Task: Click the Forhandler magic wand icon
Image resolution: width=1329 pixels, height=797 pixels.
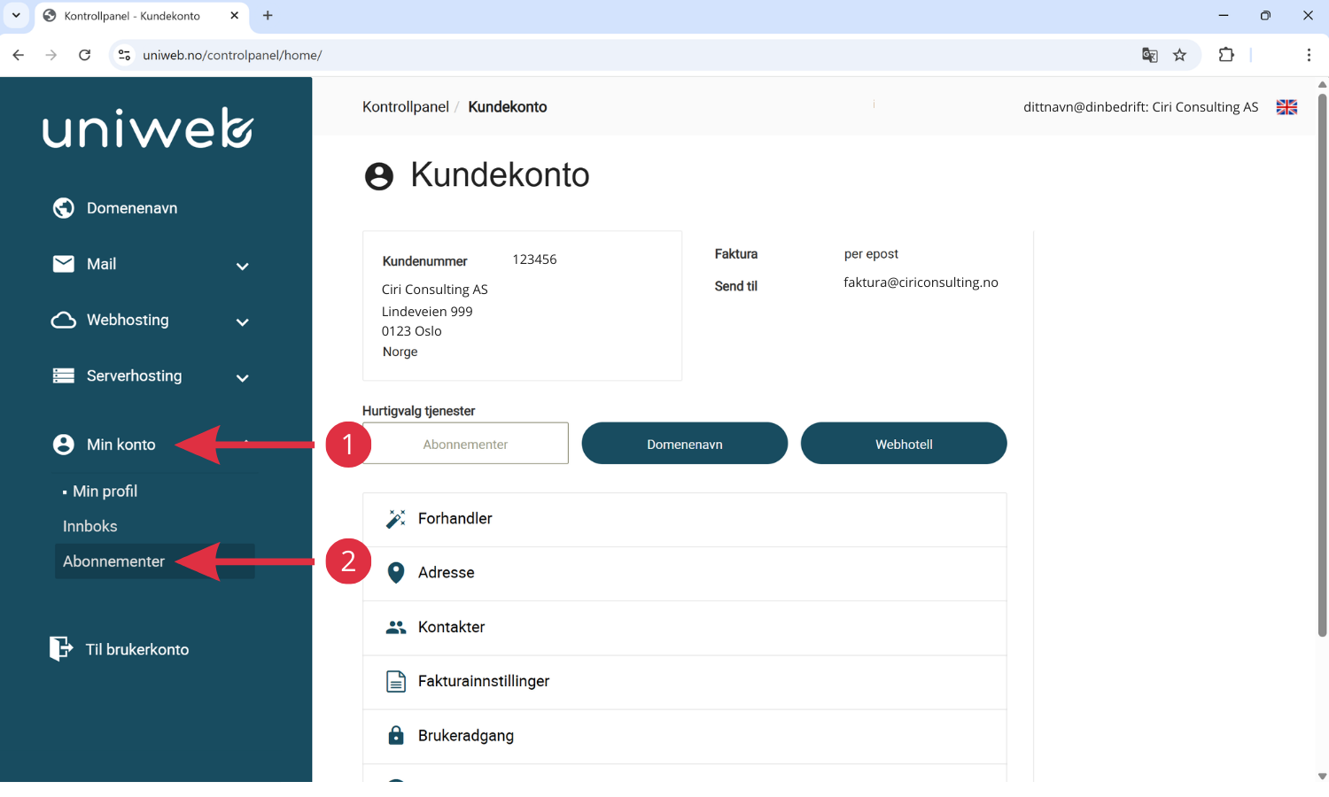Action: click(x=396, y=519)
